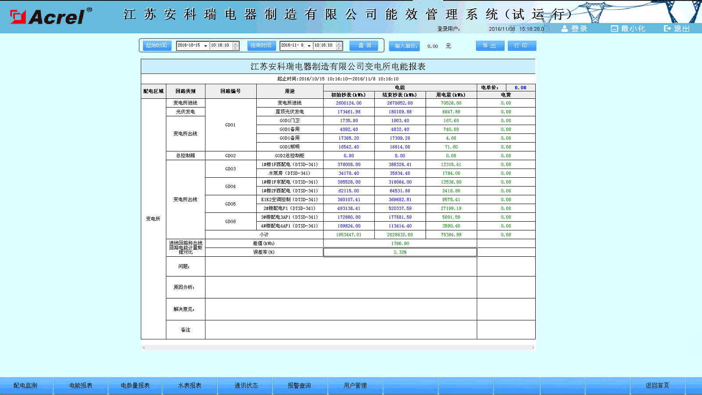Open the start date dropdown
Image resolution: width=702 pixels, height=395 pixels.
point(205,46)
